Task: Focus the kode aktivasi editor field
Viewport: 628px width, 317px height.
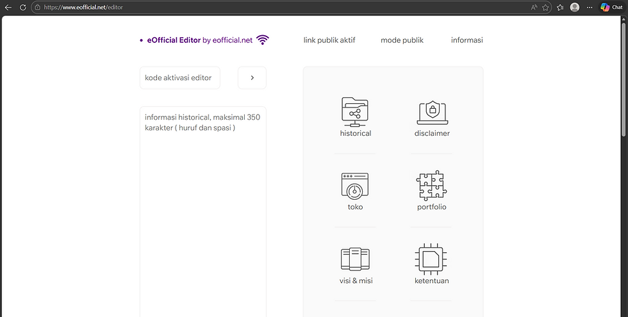Action: click(x=180, y=77)
